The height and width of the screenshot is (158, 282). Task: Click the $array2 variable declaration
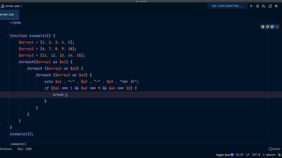point(26,49)
